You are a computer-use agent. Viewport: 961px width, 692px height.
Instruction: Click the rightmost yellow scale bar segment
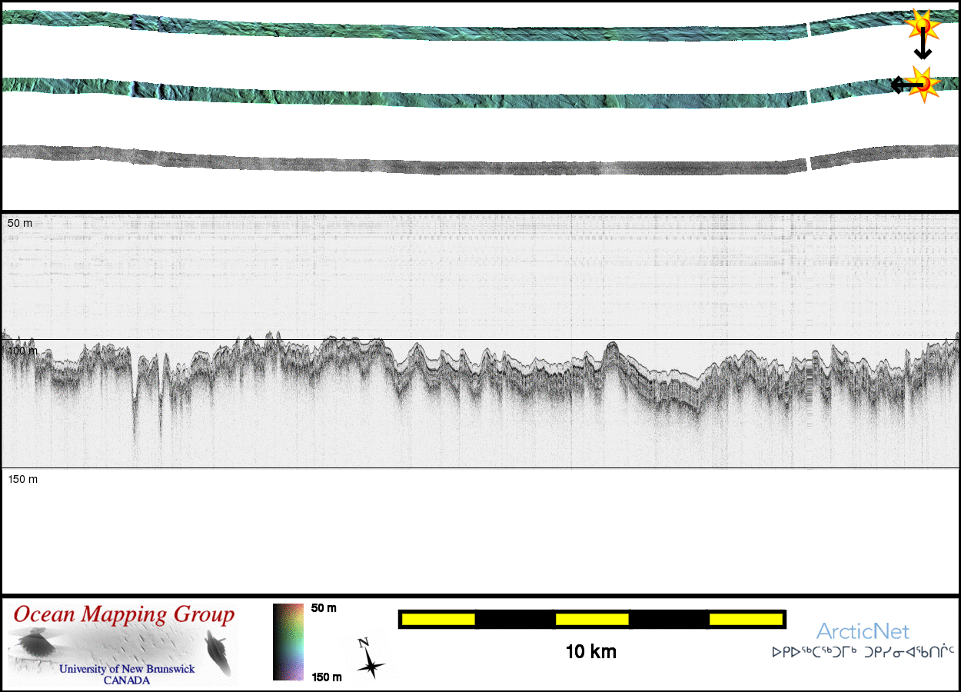click(x=745, y=619)
